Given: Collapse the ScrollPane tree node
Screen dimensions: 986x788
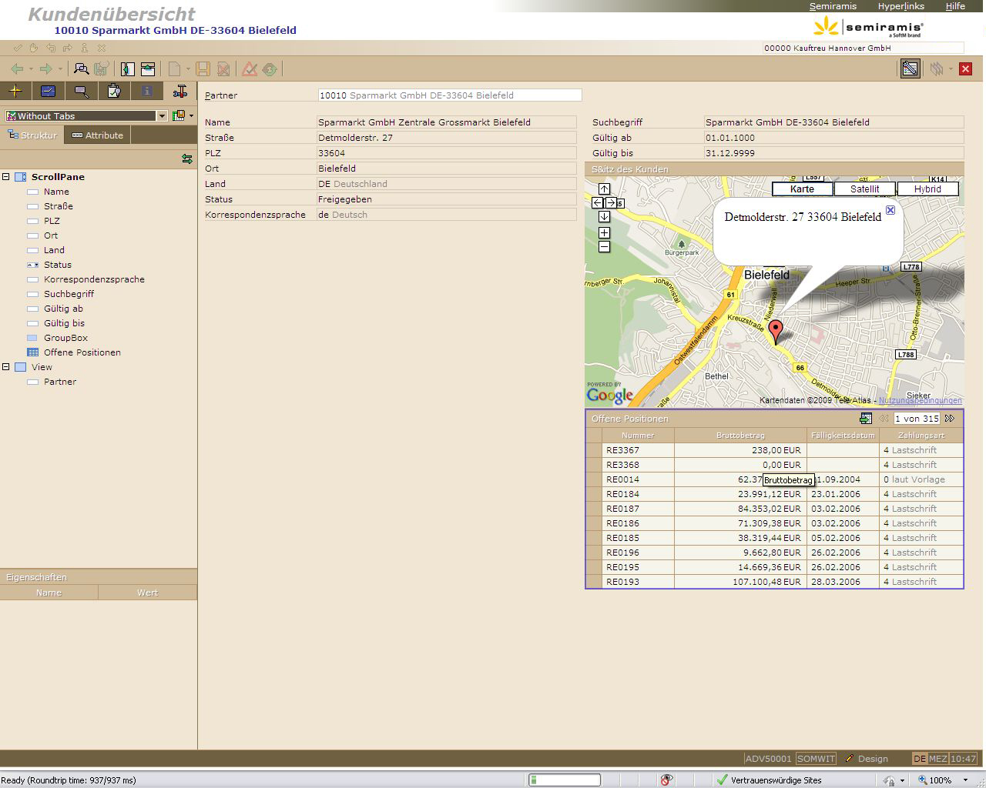Looking at the screenshot, I should click(6, 177).
